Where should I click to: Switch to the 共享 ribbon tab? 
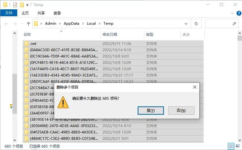41,13
